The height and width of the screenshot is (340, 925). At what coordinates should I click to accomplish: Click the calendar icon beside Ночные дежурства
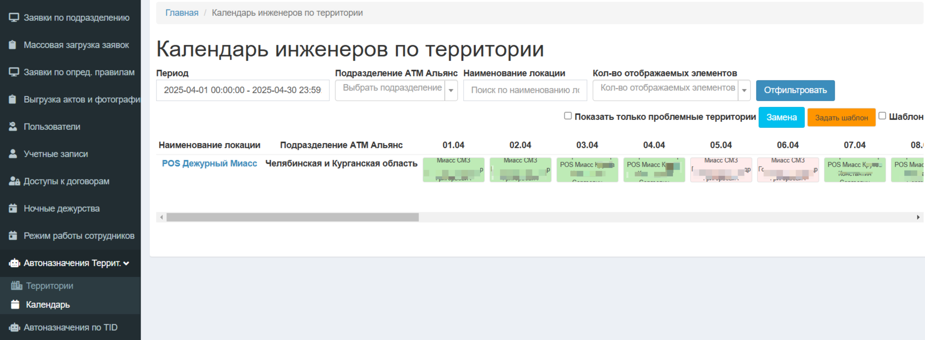tap(13, 209)
